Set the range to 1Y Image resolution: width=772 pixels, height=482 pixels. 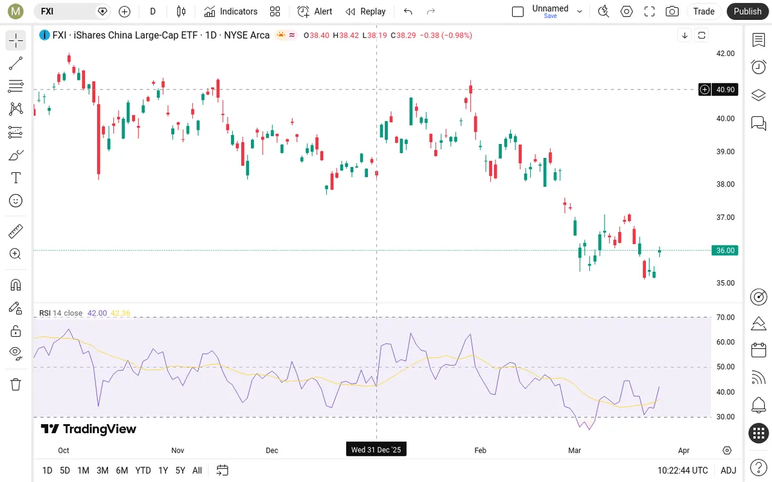pos(163,470)
